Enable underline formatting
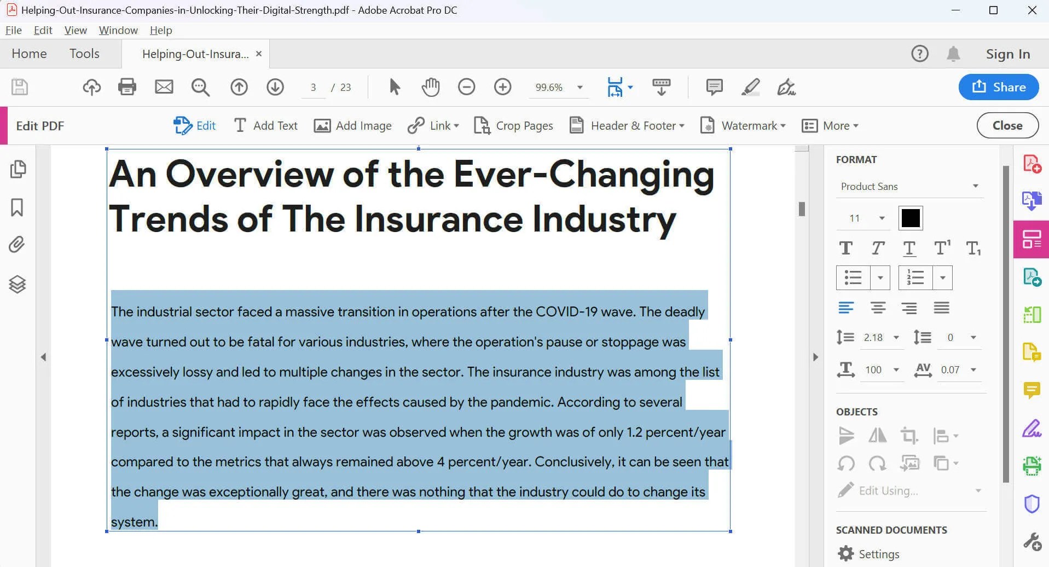1049x567 pixels. point(909,248)
